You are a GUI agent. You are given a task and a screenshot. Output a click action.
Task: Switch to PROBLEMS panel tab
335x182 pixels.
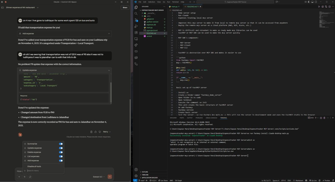[199, 118]
